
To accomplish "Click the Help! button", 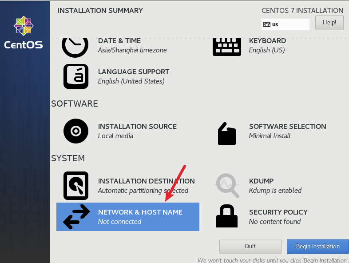I will tap(329, 23).
